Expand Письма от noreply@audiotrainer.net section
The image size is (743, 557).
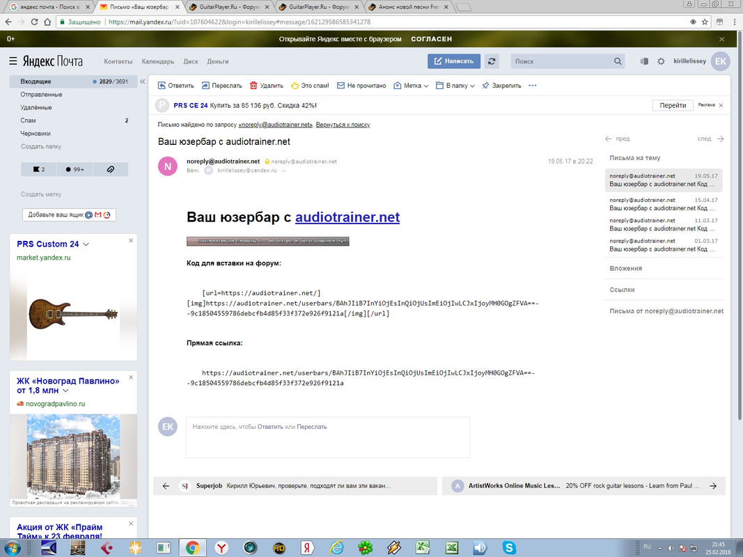666,311
